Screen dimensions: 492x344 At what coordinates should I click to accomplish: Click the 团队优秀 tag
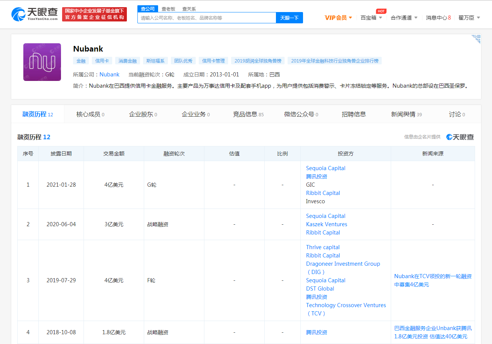click(x=184, y=61)
